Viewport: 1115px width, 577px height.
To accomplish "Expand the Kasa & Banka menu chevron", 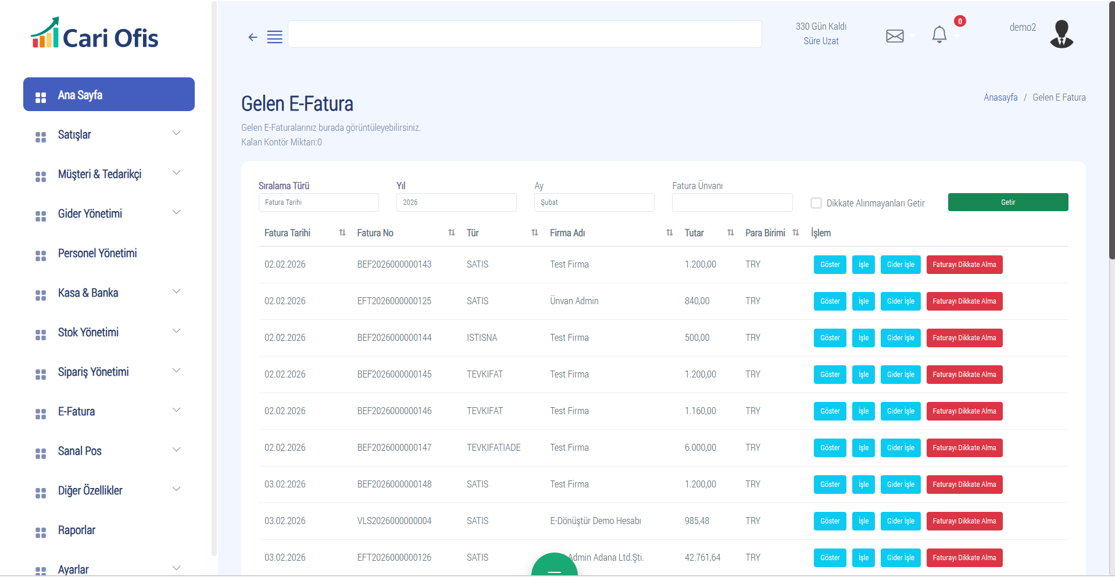I will (x=176, y=292).
